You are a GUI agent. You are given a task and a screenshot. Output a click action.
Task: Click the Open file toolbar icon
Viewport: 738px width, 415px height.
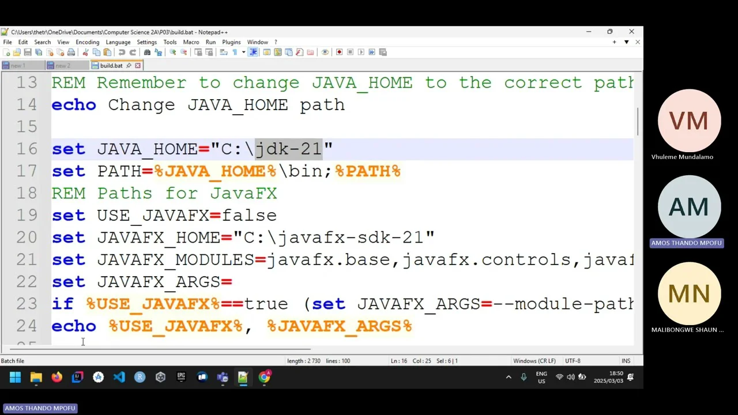[x=16, y=52]
